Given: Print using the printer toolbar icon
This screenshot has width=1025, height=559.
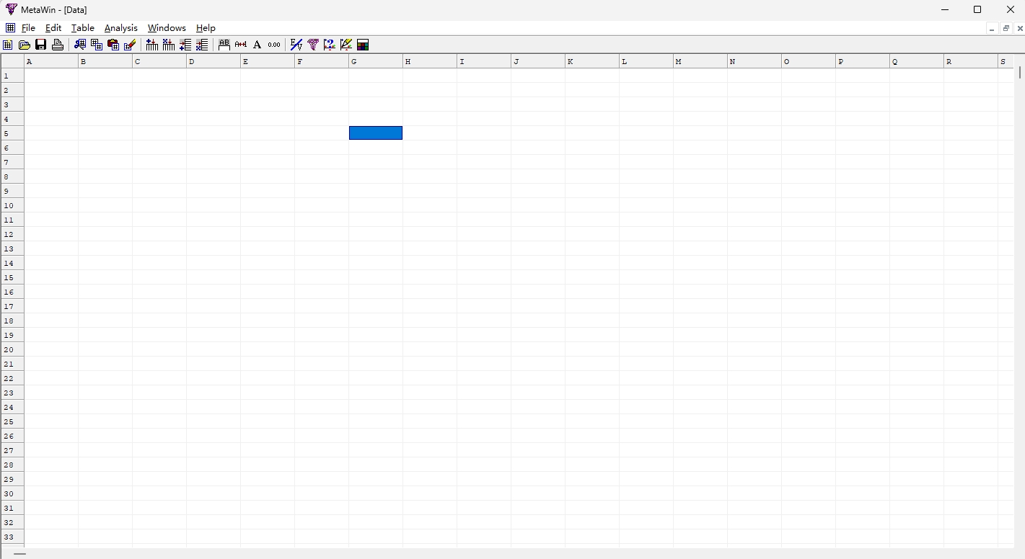Looking at the screenshot, I should (x=58, y=45).
